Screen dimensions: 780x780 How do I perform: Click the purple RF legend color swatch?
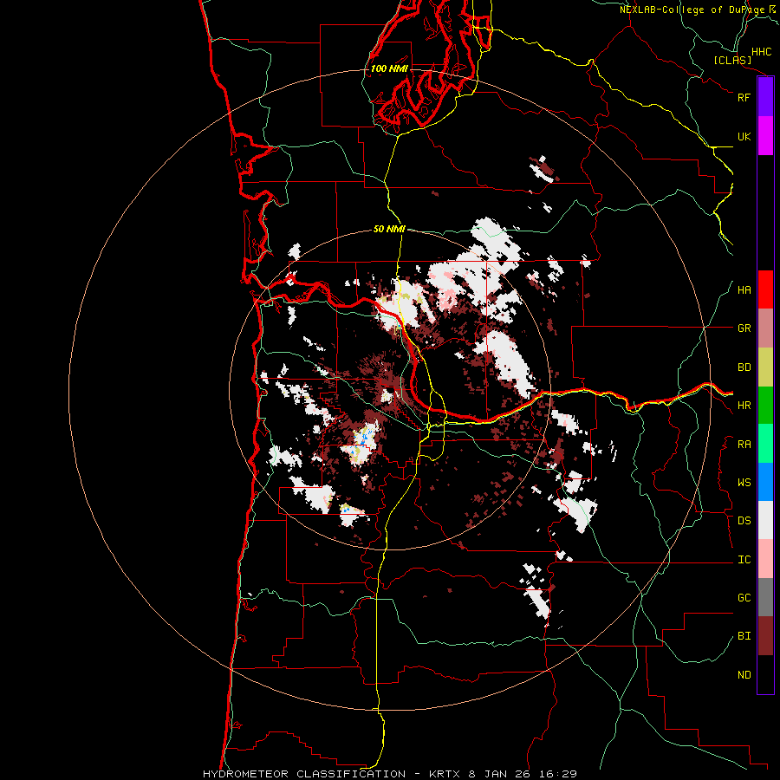[765, 97]
